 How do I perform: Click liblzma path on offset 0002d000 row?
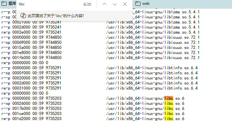coord(153,27)
